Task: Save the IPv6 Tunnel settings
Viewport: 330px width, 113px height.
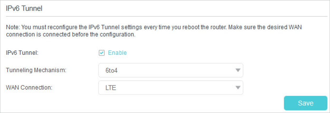Action: 305,103
